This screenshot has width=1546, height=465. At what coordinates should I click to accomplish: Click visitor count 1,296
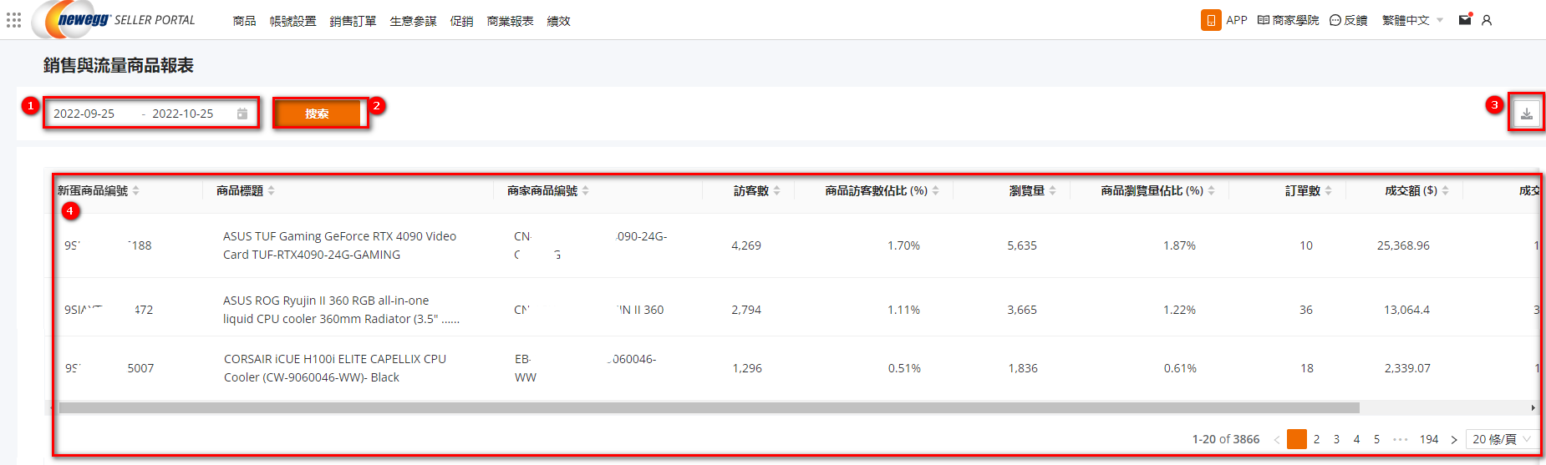pos(747,368)
